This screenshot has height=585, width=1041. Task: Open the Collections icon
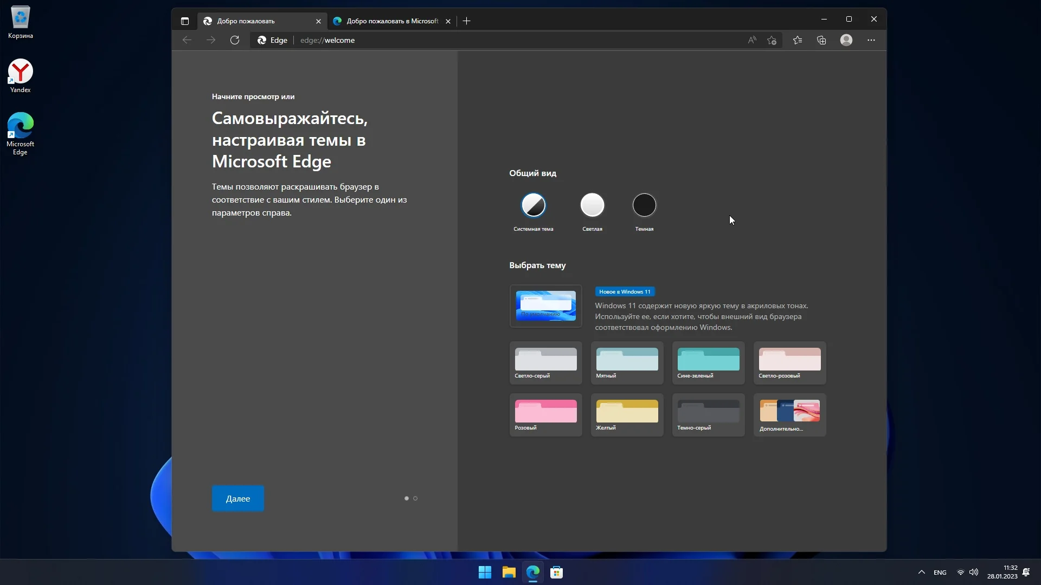821,40
